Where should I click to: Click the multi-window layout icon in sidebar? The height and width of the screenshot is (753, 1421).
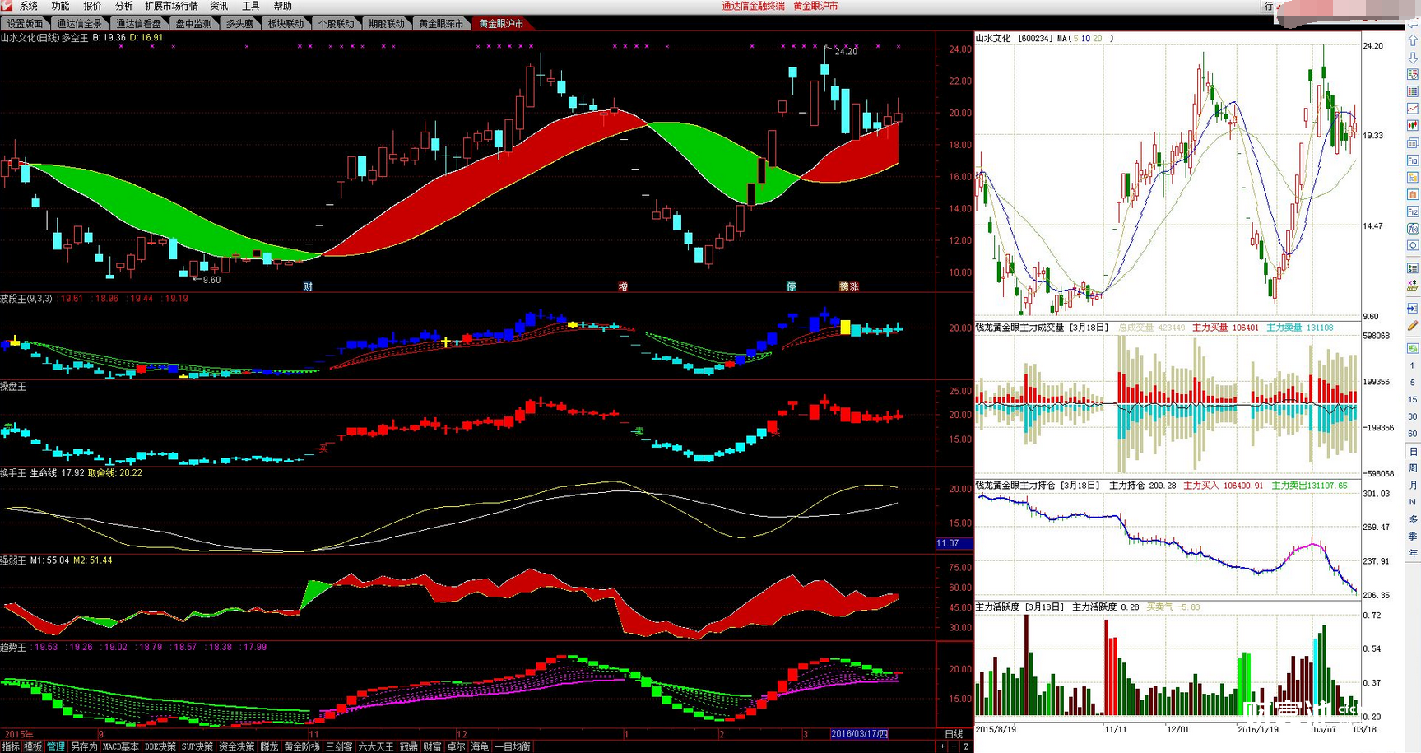pos(1413,143)
